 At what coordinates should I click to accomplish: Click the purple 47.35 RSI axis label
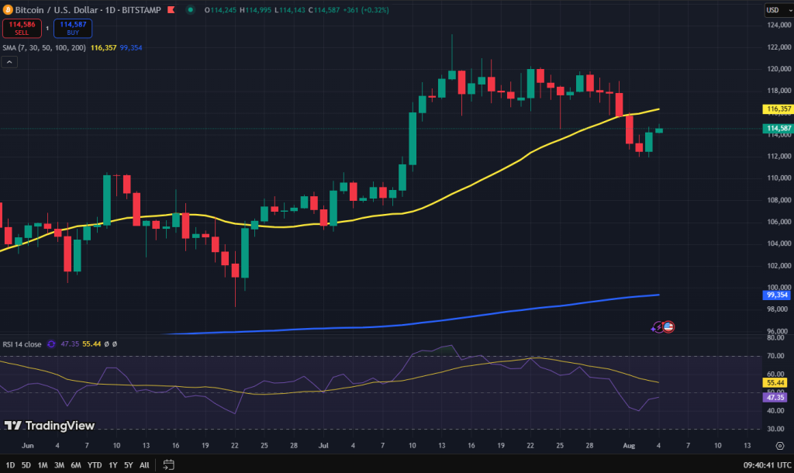pos(775,398)
